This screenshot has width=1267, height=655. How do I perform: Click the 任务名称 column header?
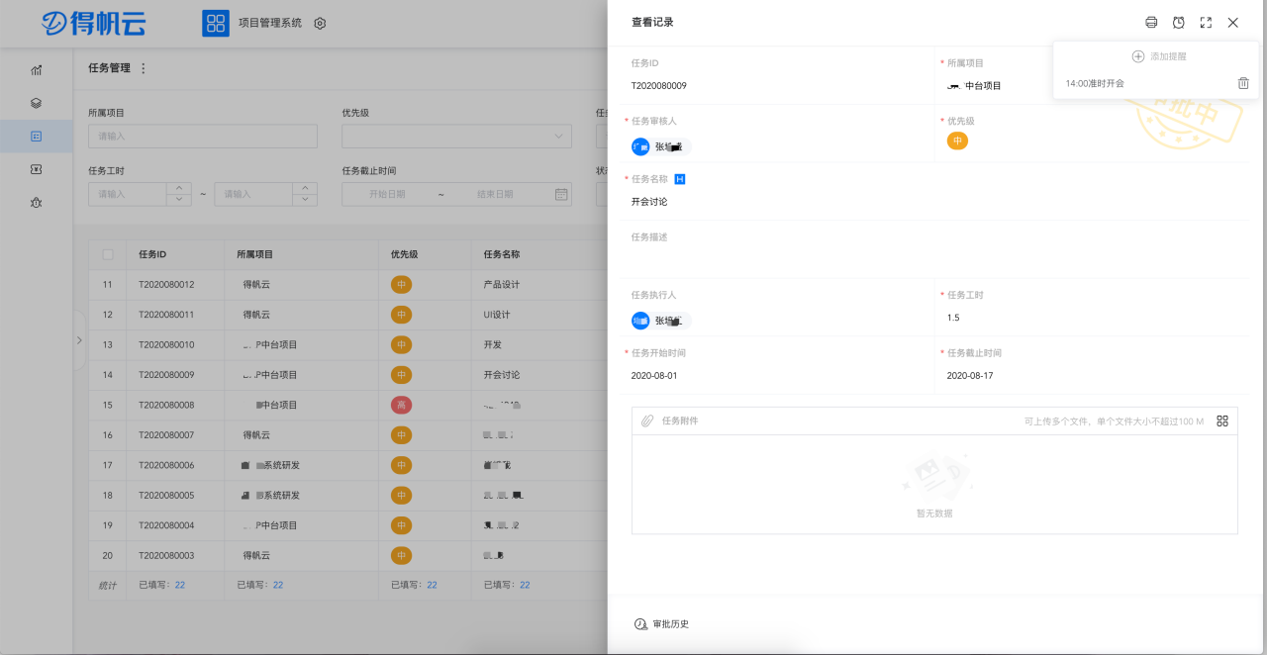[502, 254]
